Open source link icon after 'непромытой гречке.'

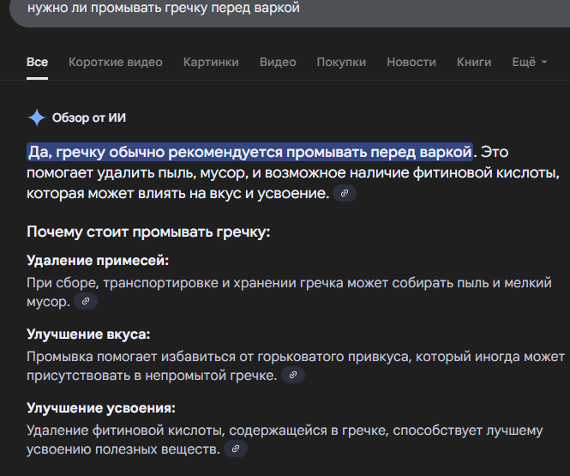pyautogui.click(x=292, y=376)
